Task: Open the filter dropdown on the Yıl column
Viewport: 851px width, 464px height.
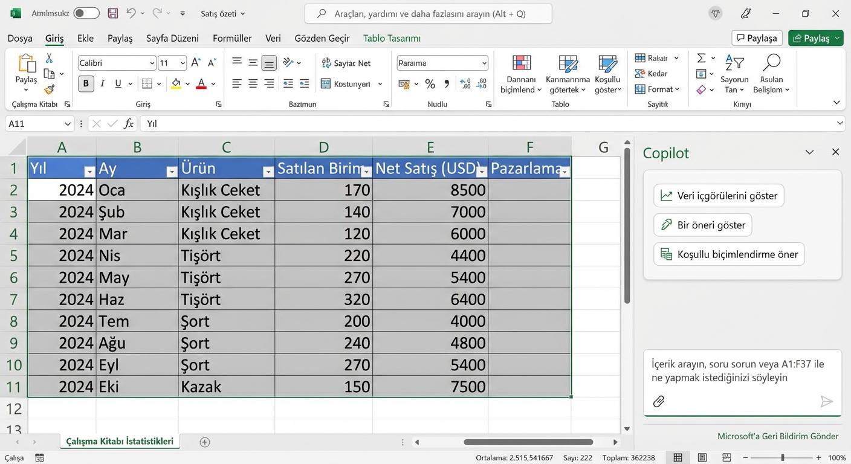Action: [89, 172]
